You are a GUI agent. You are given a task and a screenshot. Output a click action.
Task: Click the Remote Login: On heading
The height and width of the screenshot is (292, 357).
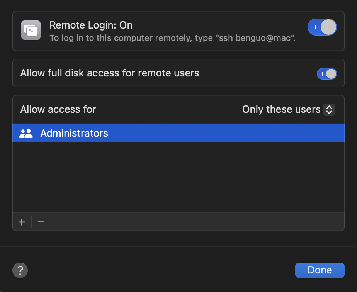click(x=91, y=25)
